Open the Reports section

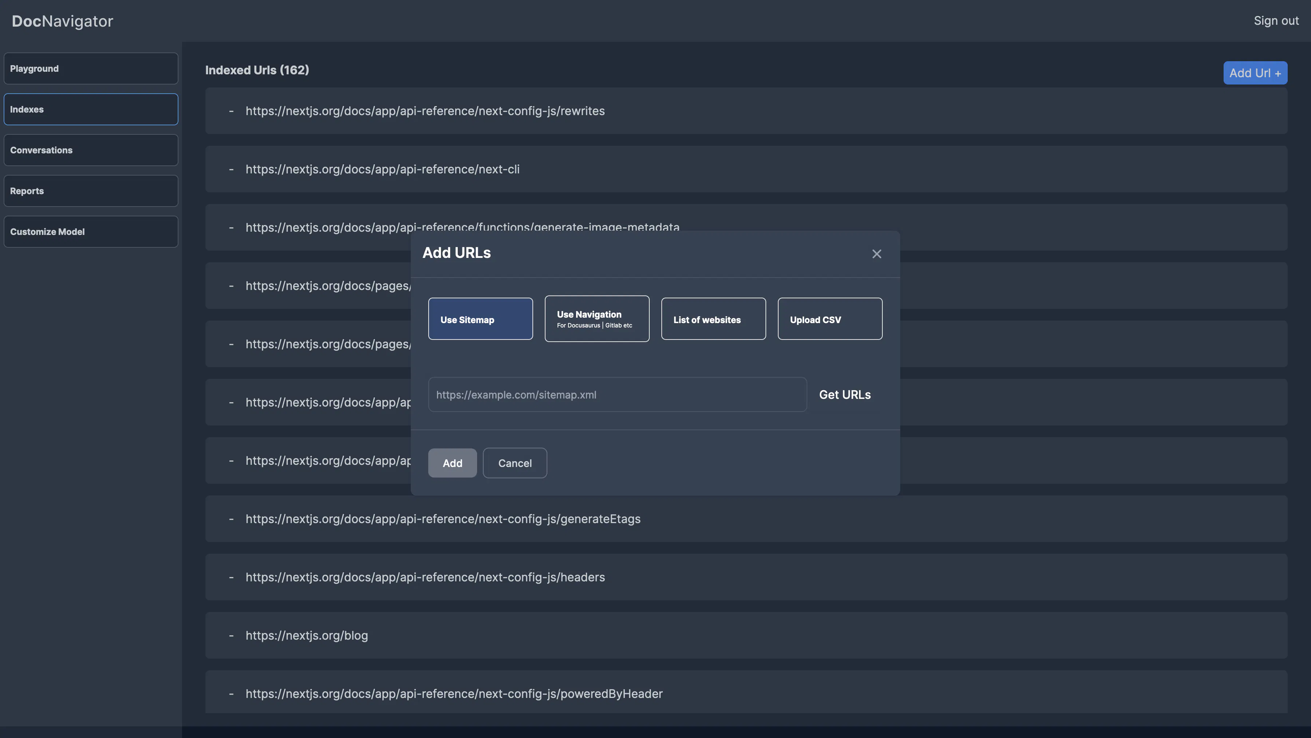point(91,191)
